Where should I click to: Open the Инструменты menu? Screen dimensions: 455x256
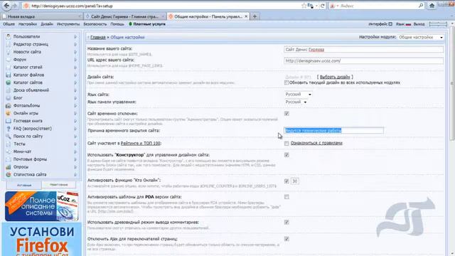pos(68,24)
